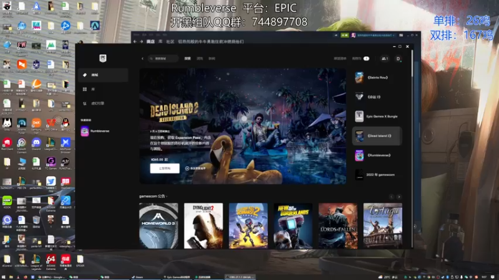
Task: Show next gamescom carousel items
Action: tap(399, 197)
